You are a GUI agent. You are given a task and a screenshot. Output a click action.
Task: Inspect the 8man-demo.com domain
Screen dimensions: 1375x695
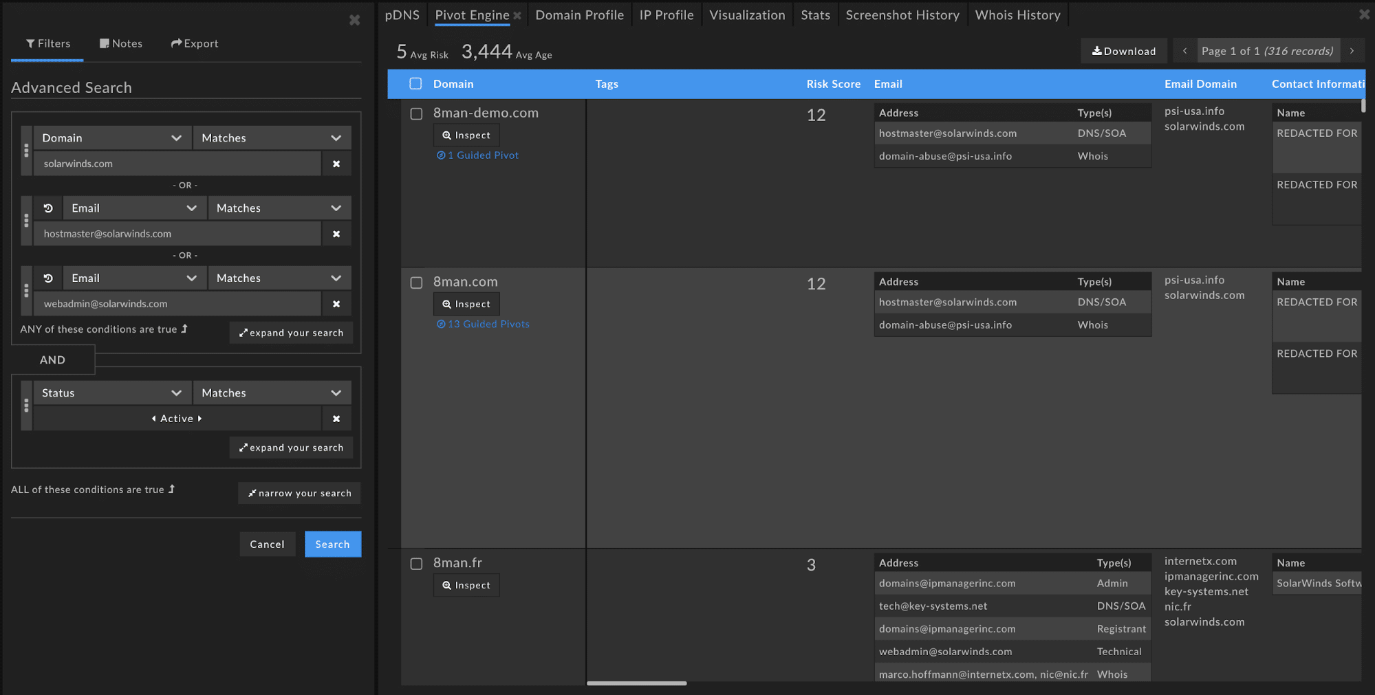(x=466, y=135)
